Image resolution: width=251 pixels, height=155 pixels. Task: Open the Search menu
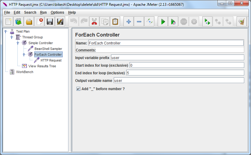click(30, 12)
